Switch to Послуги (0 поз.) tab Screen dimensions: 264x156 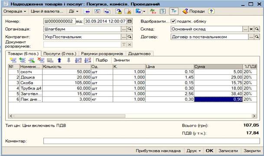pyautogui.click(x=60, y=54)
